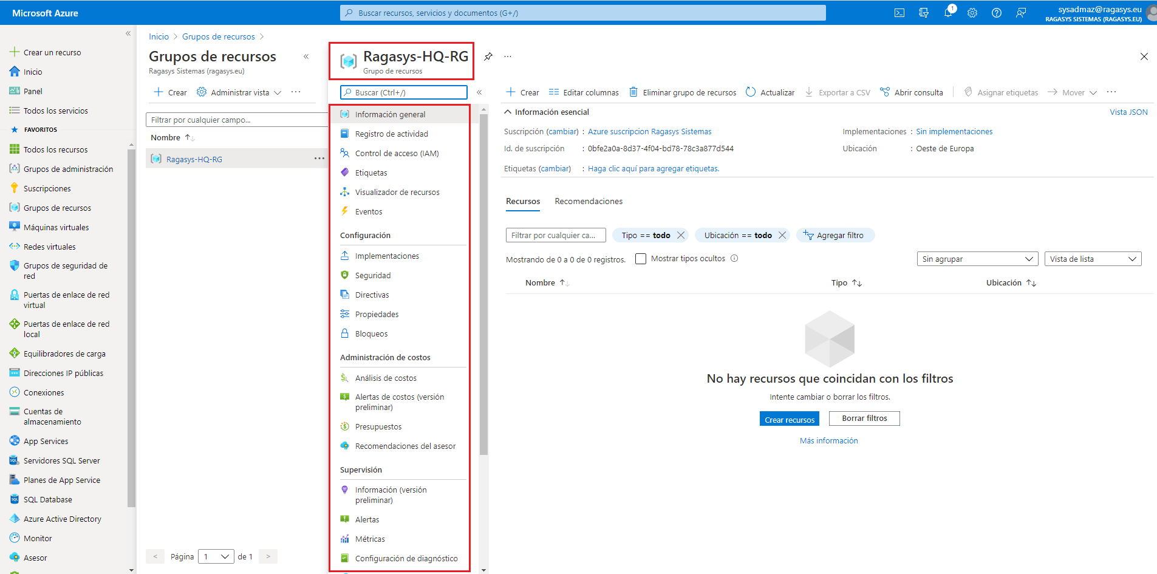
Task: Open the notifications bell
Action: tap(948, 13)
